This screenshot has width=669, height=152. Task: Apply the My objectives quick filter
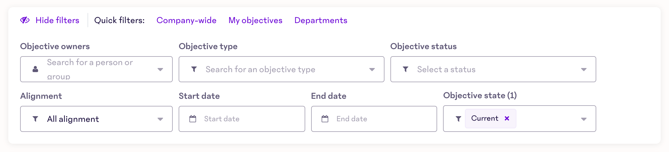tap(255, 20)
